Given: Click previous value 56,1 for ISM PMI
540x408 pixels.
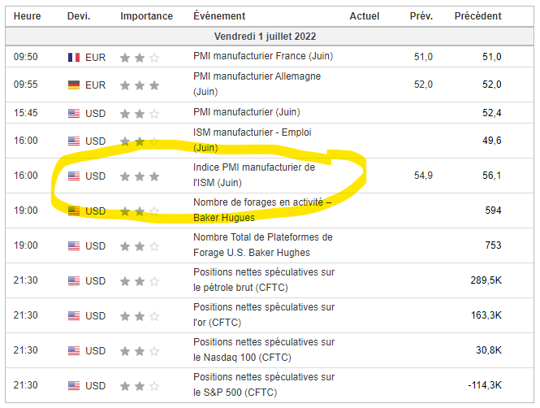Looking at the screenshot, I should click(x=491, y=176).
